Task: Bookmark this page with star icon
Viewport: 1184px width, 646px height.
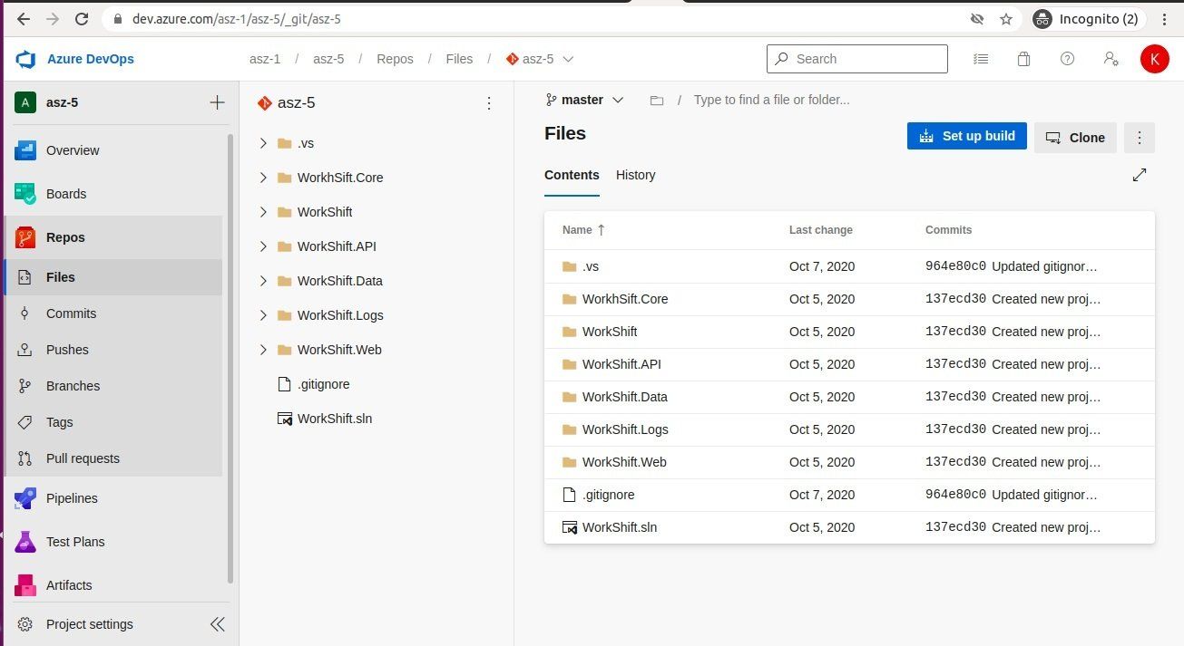Action: tap(1005, 18)
